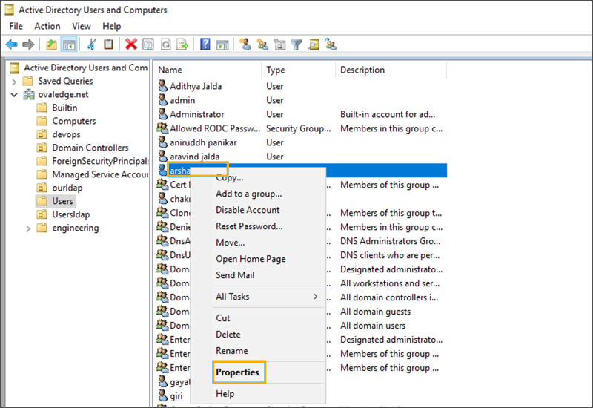Click the Up One Level folder icon
This screenshot has height=408, width=593.
[51, 45]
